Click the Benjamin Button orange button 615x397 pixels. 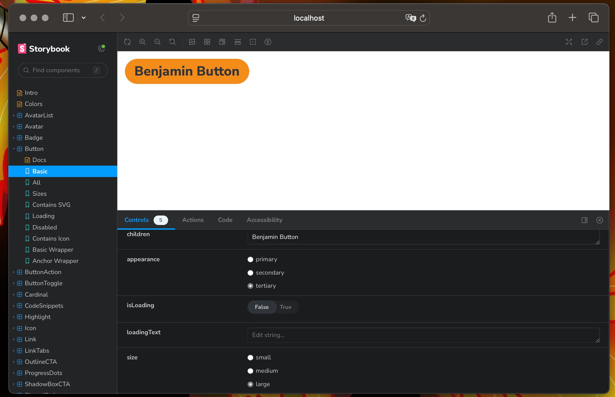pyautogui.click(x=187, y=71)
